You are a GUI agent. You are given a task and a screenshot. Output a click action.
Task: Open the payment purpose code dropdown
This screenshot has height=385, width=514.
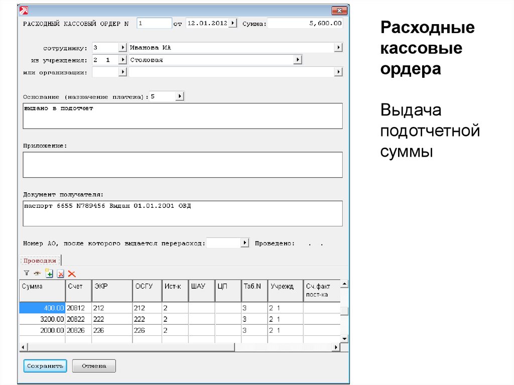[x=180, y=96]
